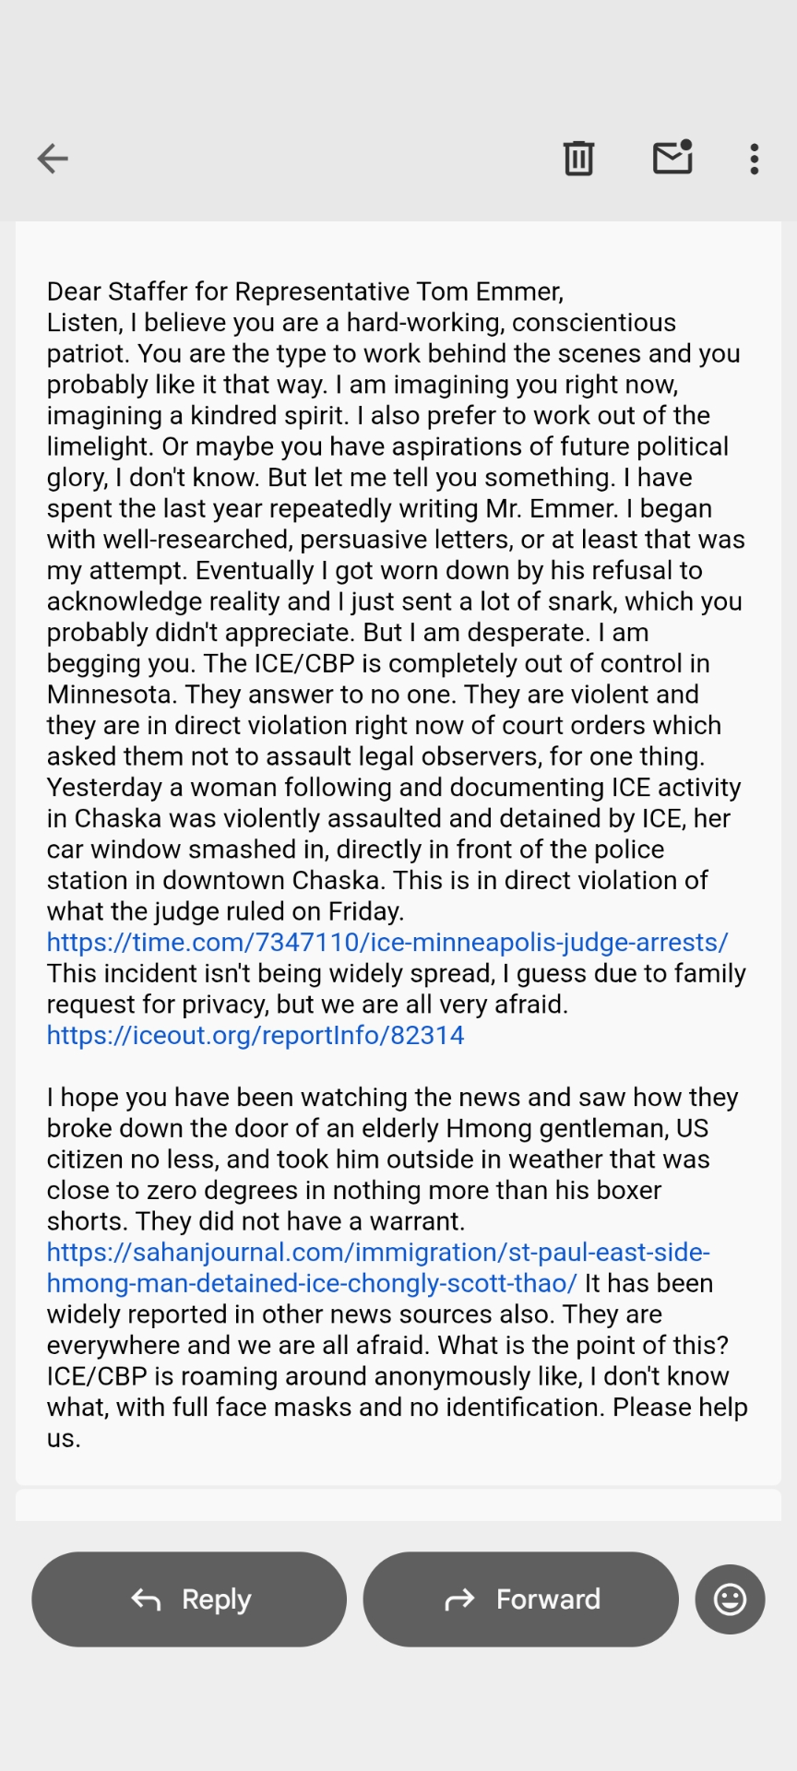Tap the sentence 'They did not have a warrant.'

(x=300, y=1221)
